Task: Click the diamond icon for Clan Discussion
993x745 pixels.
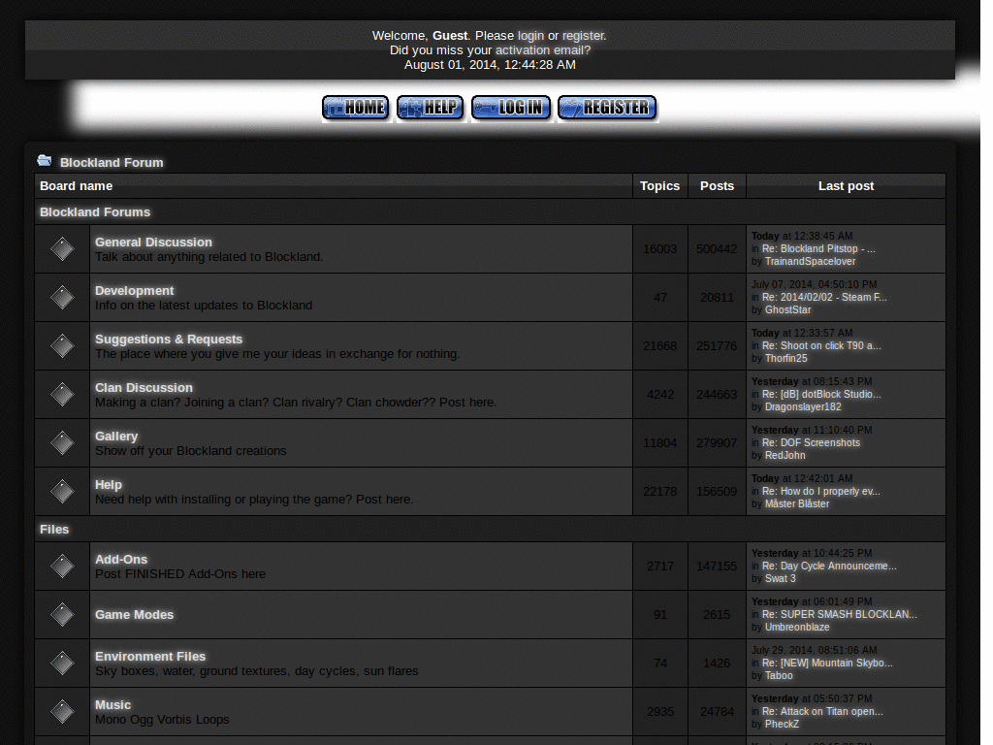Action: tap(62, 395)
